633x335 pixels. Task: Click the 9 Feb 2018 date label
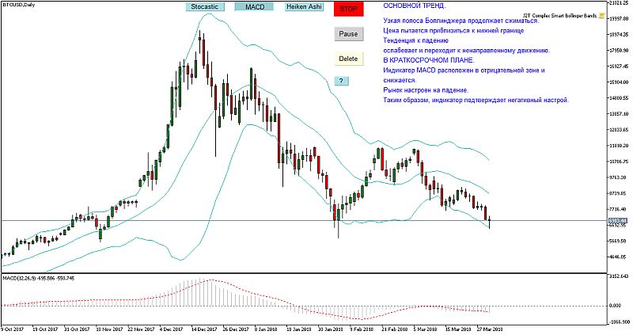(x=362, y=329)
